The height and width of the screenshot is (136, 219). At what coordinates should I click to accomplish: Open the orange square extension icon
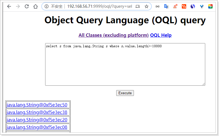184,6
